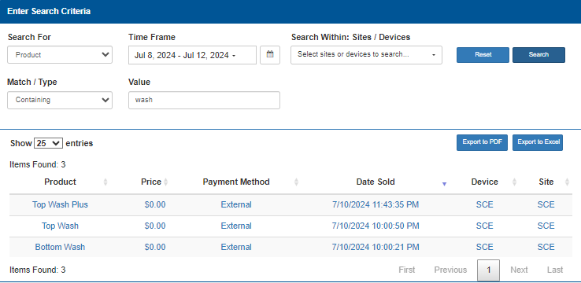
Task: Click Device SCE in Top Wash Plus row
Action: coord(485,204)
